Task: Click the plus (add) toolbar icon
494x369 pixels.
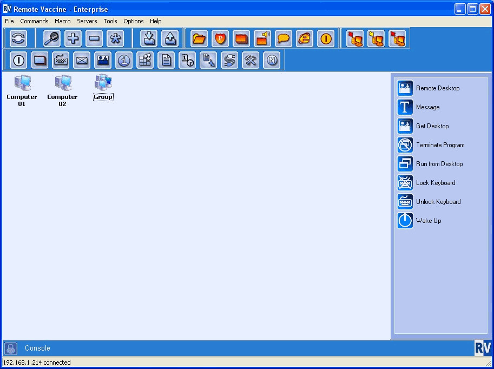Action: [73, 38]
